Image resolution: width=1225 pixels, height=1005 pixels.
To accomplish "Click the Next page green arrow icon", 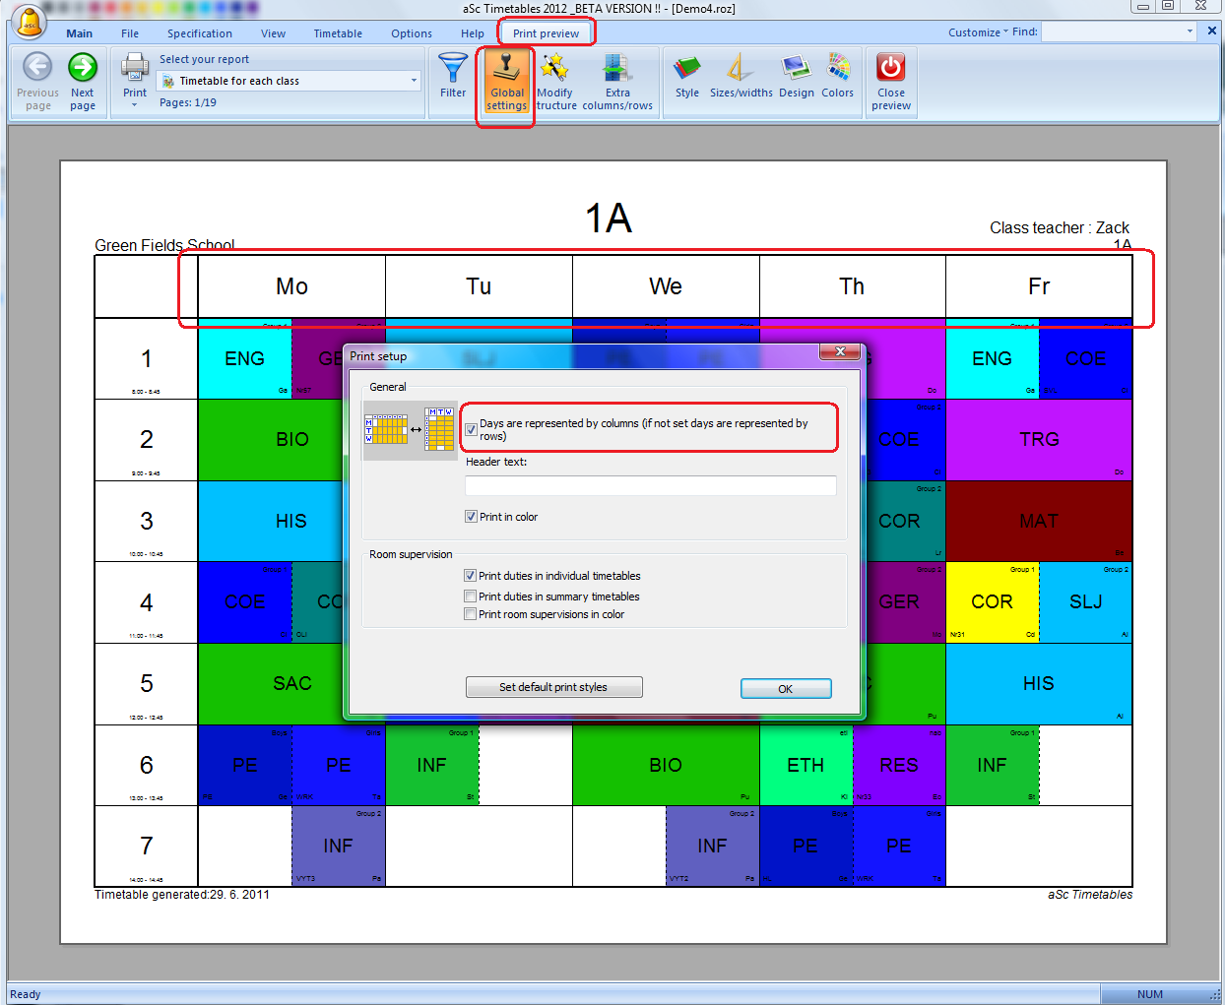I will pyautogui.click(x=83, y=68).
